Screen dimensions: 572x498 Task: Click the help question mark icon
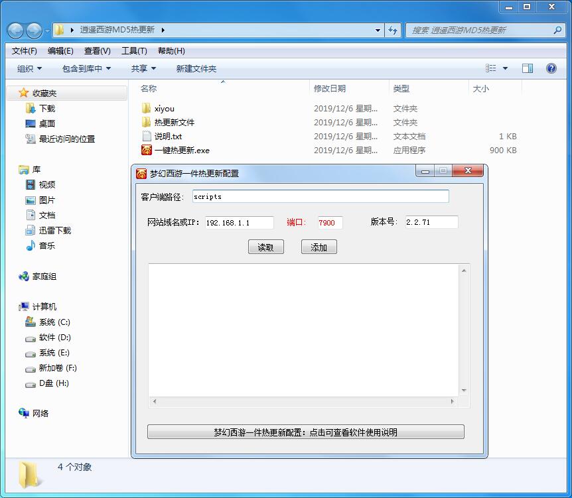[551, 68]
